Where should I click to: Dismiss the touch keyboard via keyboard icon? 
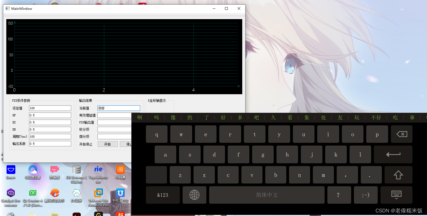click(x=396, y=195)
